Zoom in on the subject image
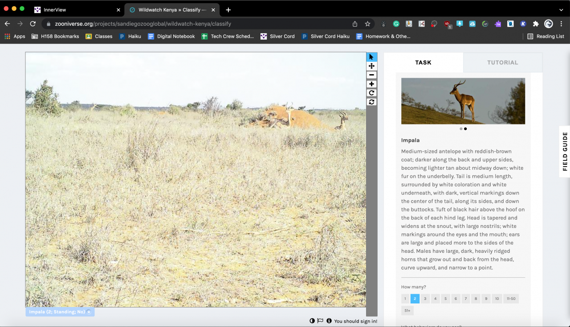570x327 pixels. 371,84
